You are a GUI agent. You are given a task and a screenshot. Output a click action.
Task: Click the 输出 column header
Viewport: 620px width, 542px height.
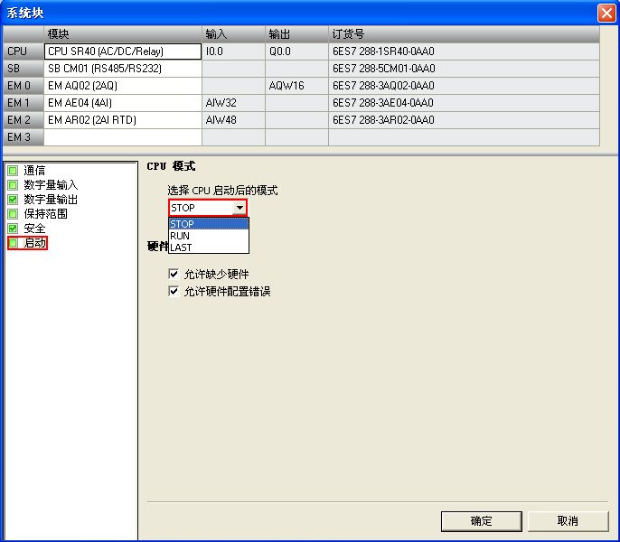[x=296, y=34]
